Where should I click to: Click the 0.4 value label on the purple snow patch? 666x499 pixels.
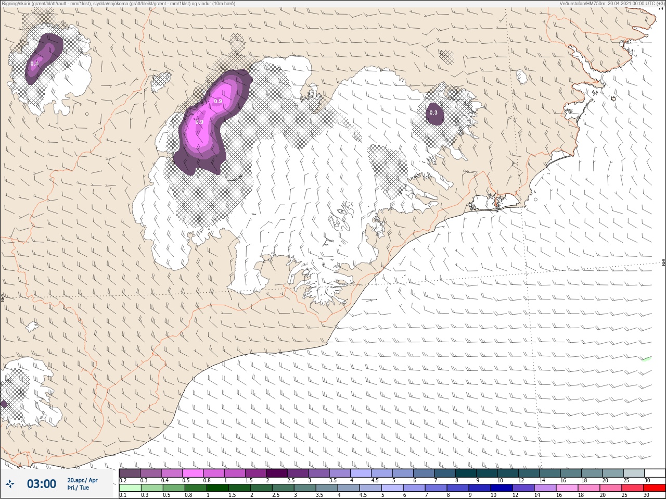(34, 64)
